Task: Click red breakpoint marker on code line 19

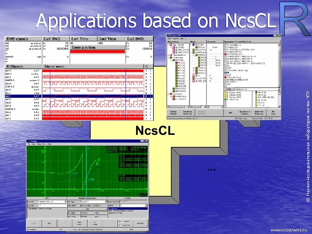Action: [225, 54]
